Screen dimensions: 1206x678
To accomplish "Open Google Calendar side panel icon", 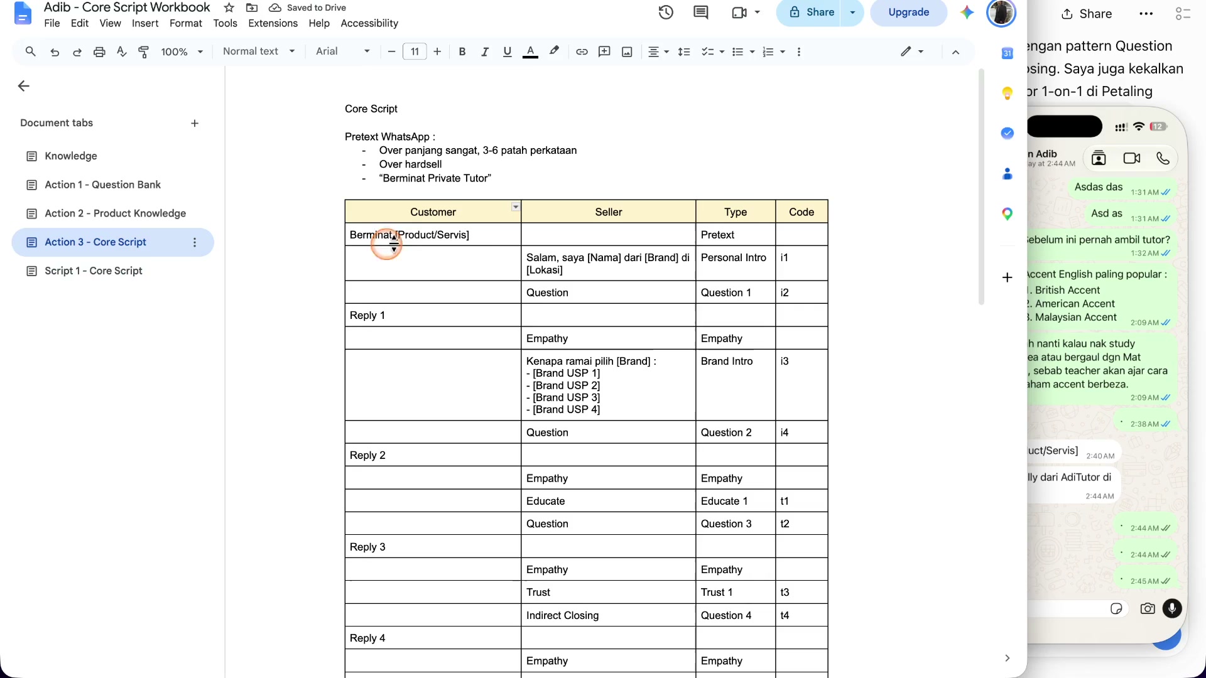I will (x=1007, y=53).
